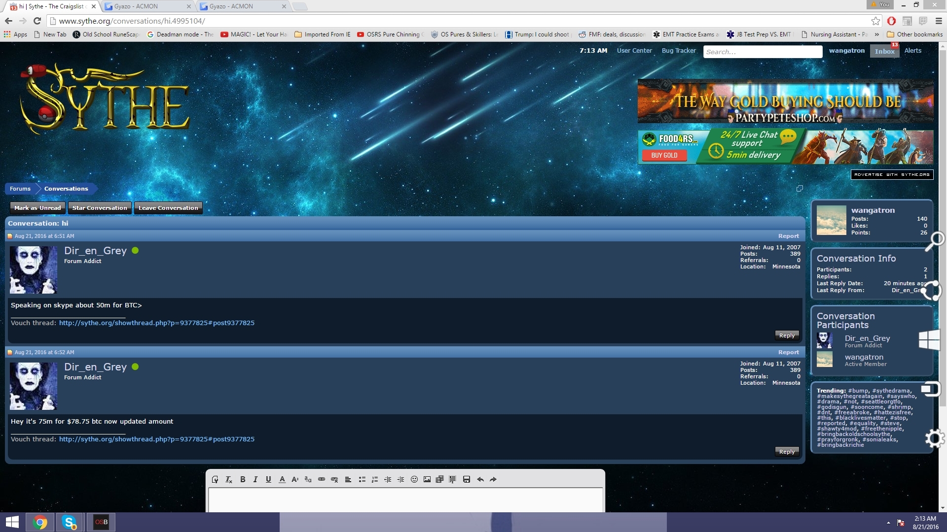The width and height of the screenshot is (947, 532).
Task: Click the insert link icon
Action: point(322,479)
